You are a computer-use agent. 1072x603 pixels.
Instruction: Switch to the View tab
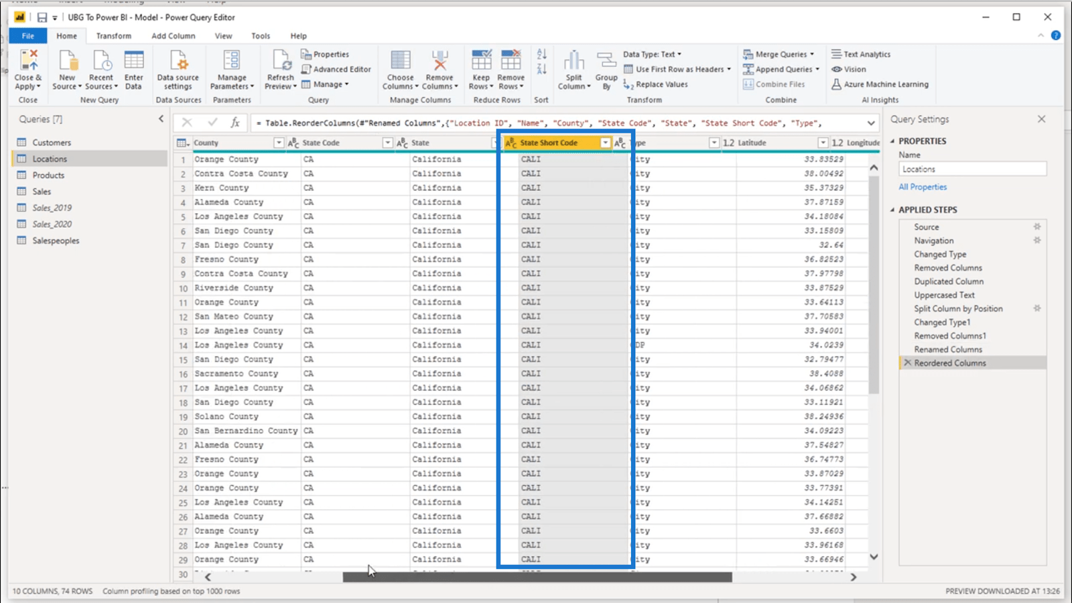click(223, 36)
